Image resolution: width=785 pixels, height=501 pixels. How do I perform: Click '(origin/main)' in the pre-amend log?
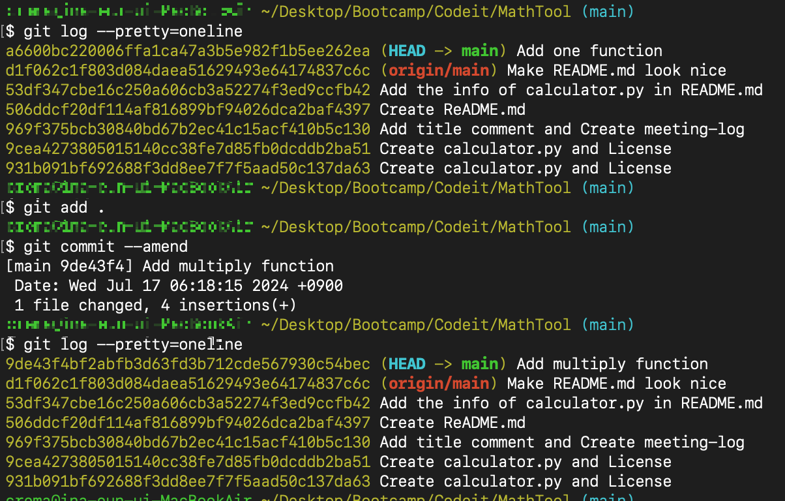tap(439, 70)
